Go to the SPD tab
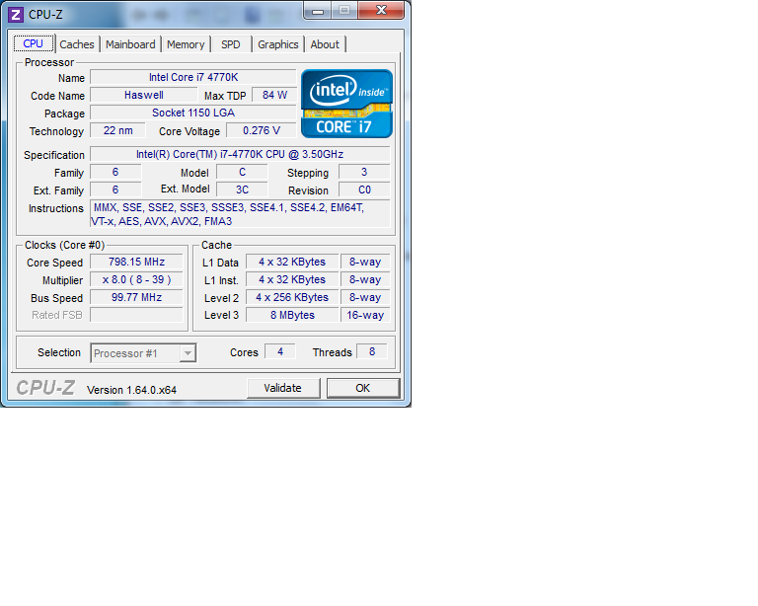Screen dimensions: 758x606 click(x=231, y=44)
